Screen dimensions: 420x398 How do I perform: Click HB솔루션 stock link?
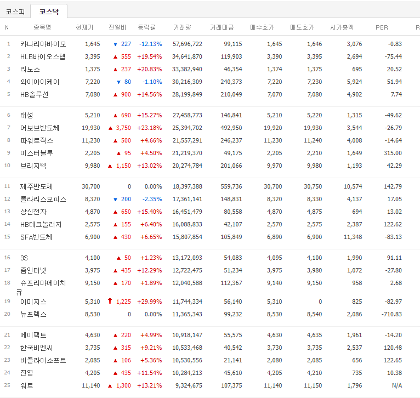coord(35,94)
